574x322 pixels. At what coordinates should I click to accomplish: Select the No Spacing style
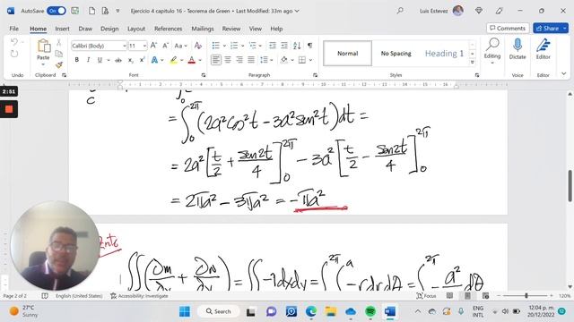(396, 54)
